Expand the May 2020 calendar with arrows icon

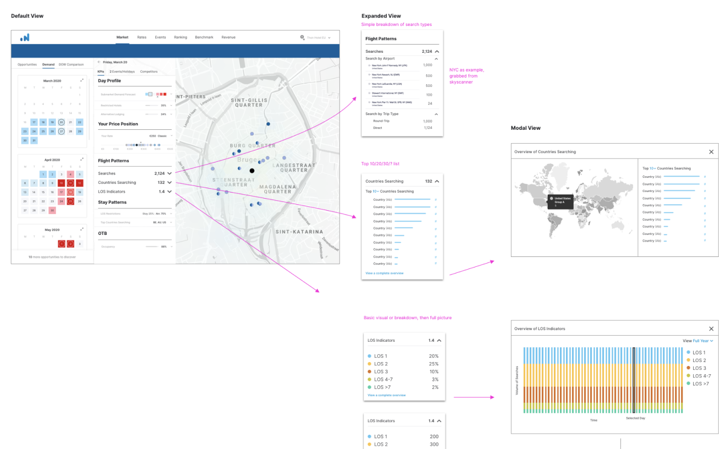[x=82, y=229]
